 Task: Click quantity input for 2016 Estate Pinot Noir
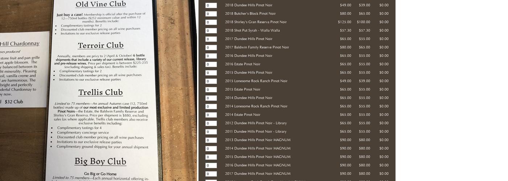point(211,64)
